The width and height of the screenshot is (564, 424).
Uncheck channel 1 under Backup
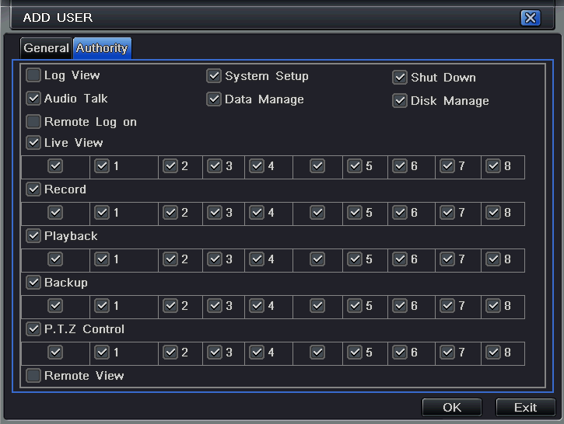(x=102, y=306)
